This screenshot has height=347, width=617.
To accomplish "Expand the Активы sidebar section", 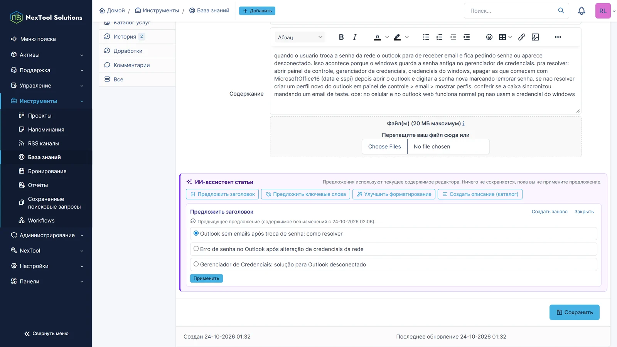I will pos(46,55).
